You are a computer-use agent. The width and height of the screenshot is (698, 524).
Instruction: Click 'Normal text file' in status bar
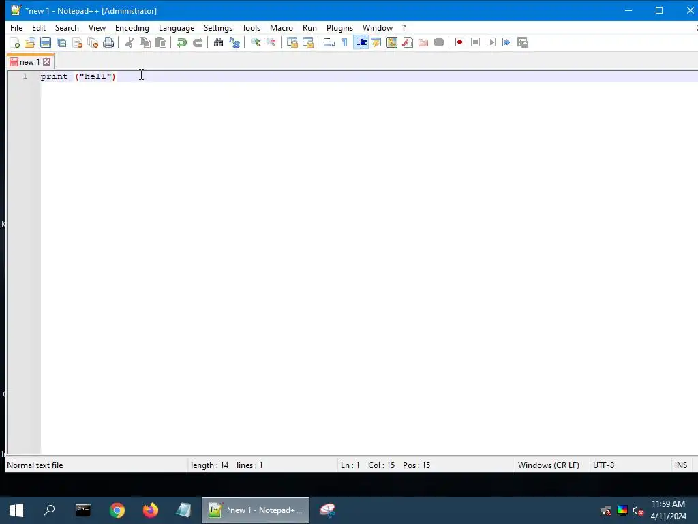coord(35,465)
